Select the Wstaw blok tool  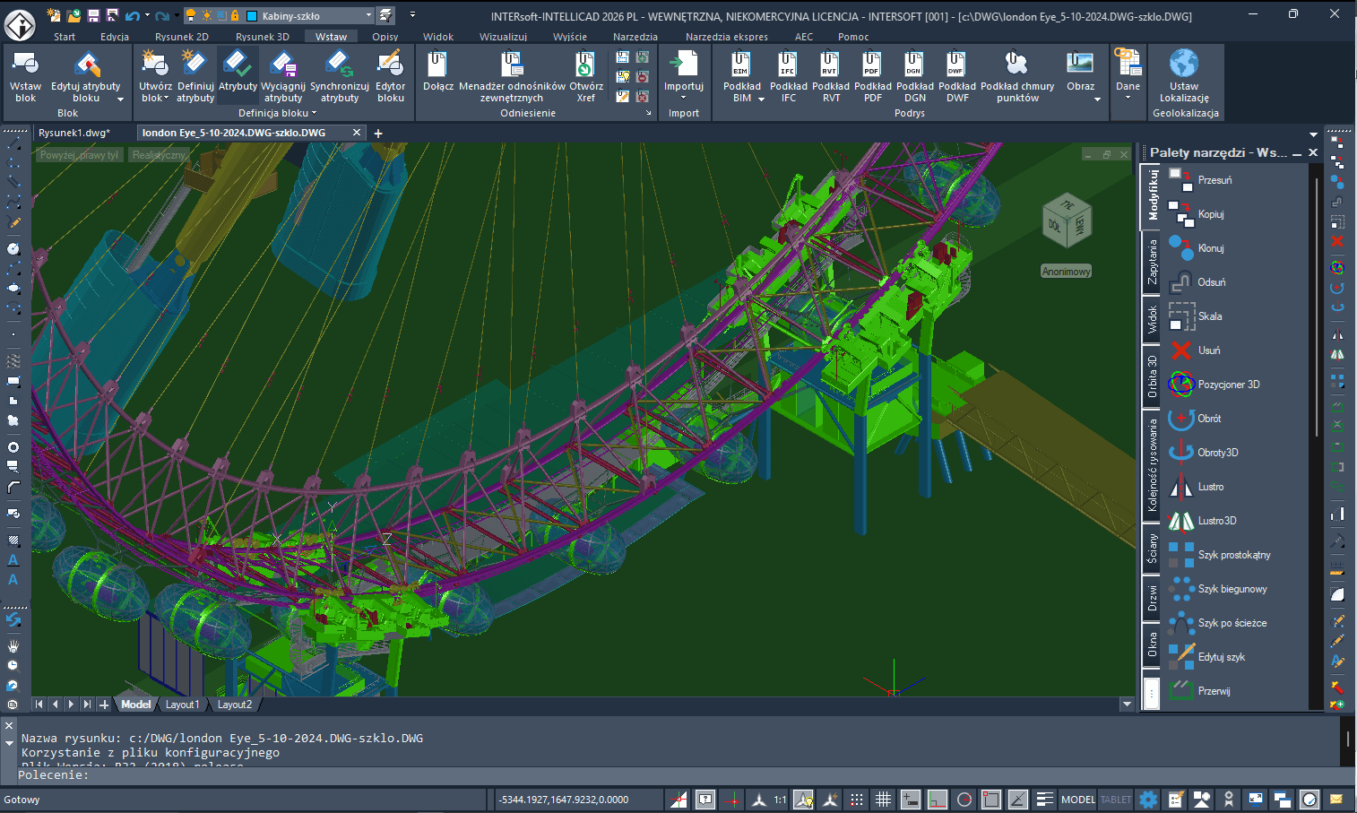[x=25, y=76]
